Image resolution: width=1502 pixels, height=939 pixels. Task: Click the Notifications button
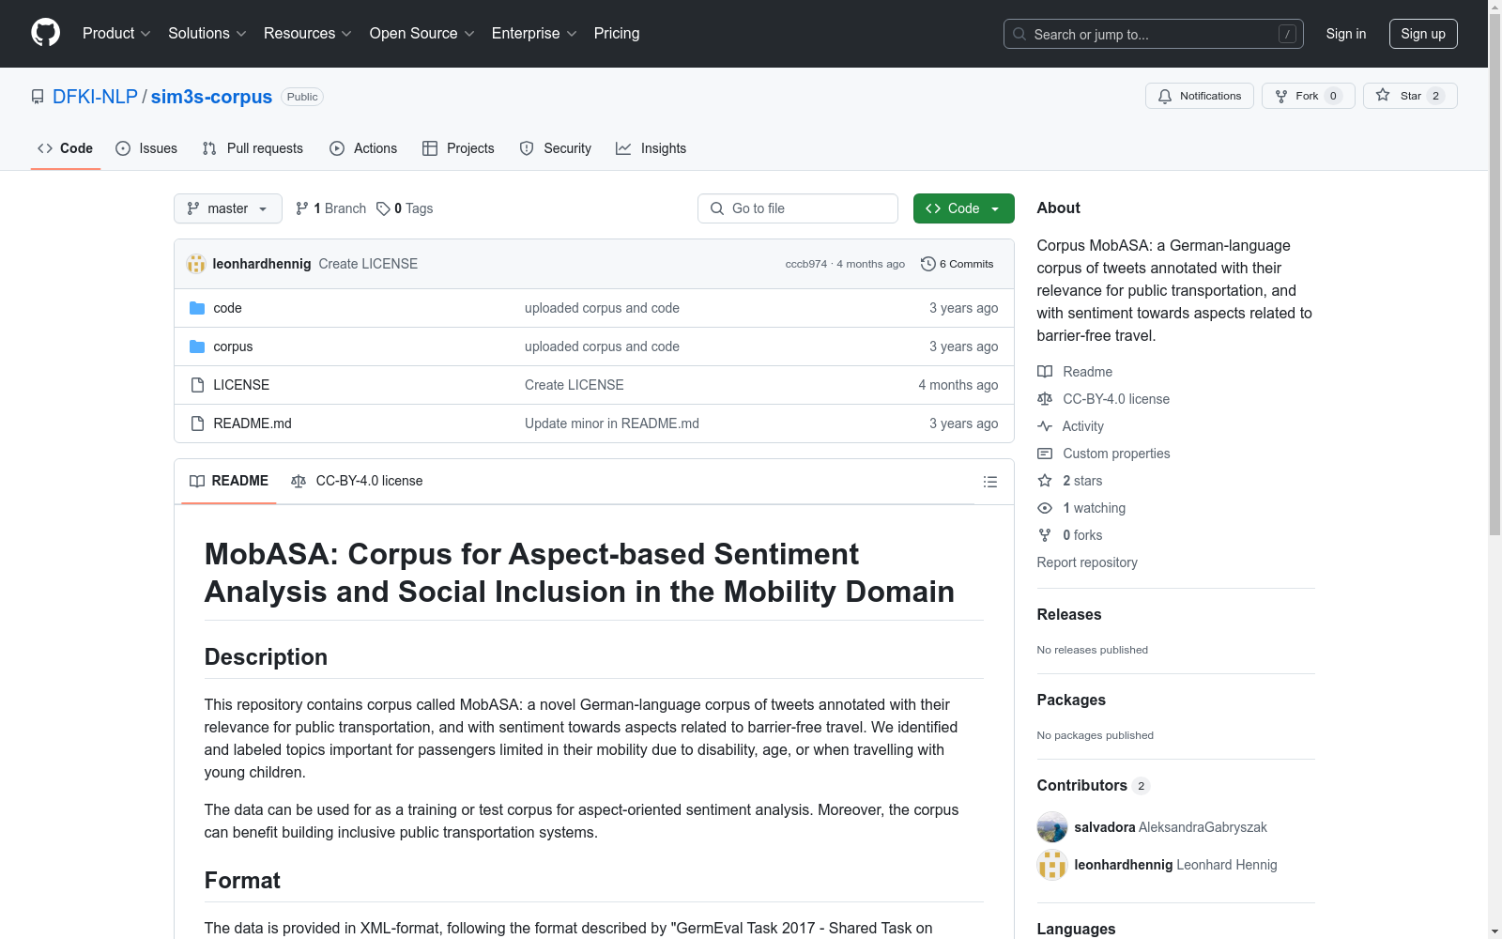[1199, 96]
